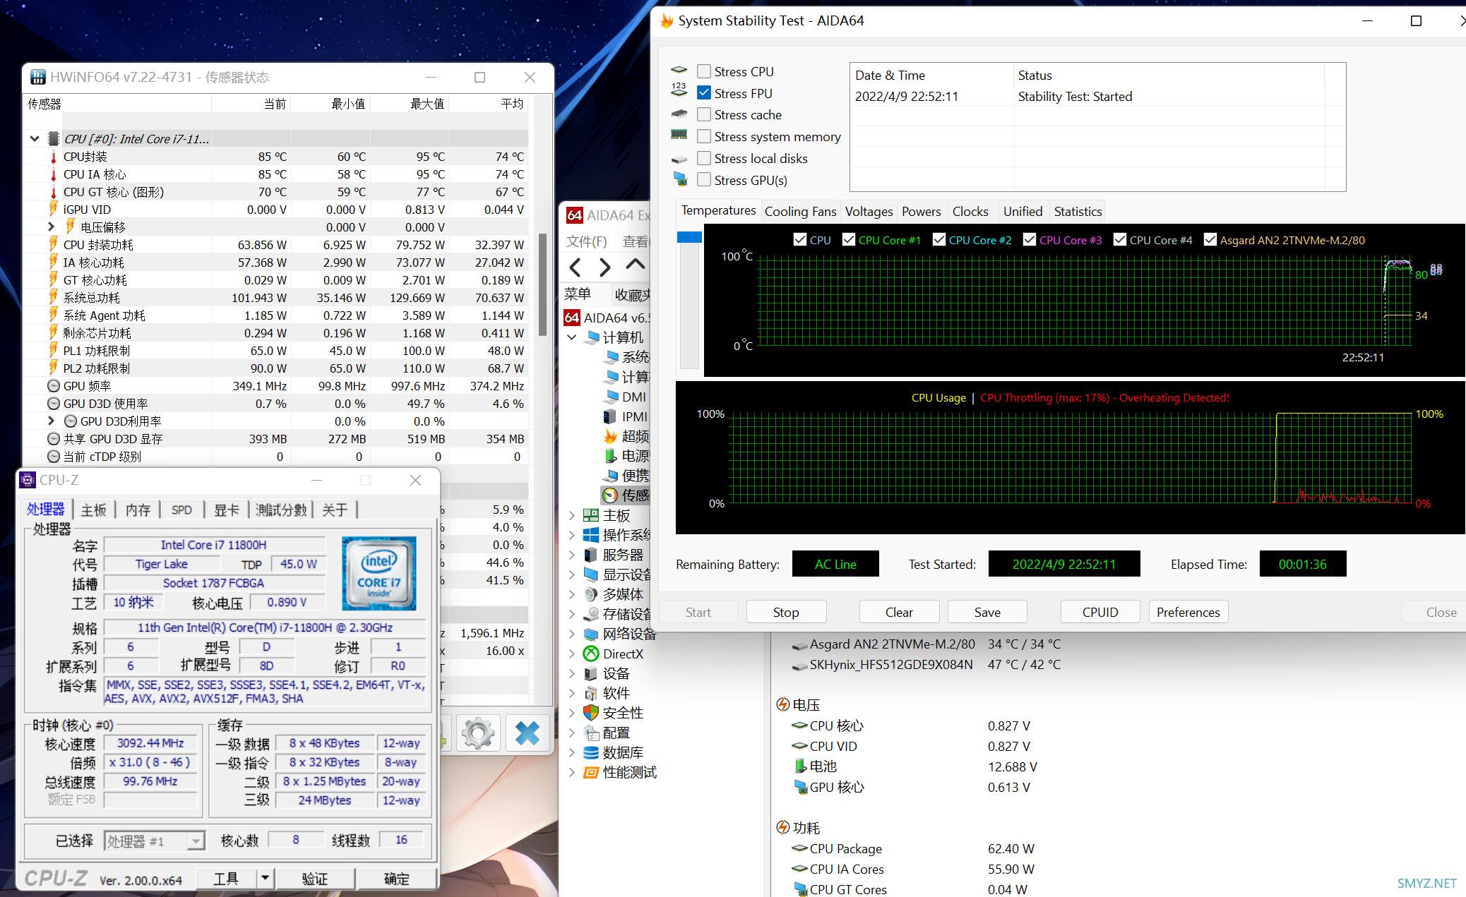The height and width of the screenshot is (897, 1466).
Task: Expand the 存储设备 tree node
Action: click(572, 614)
